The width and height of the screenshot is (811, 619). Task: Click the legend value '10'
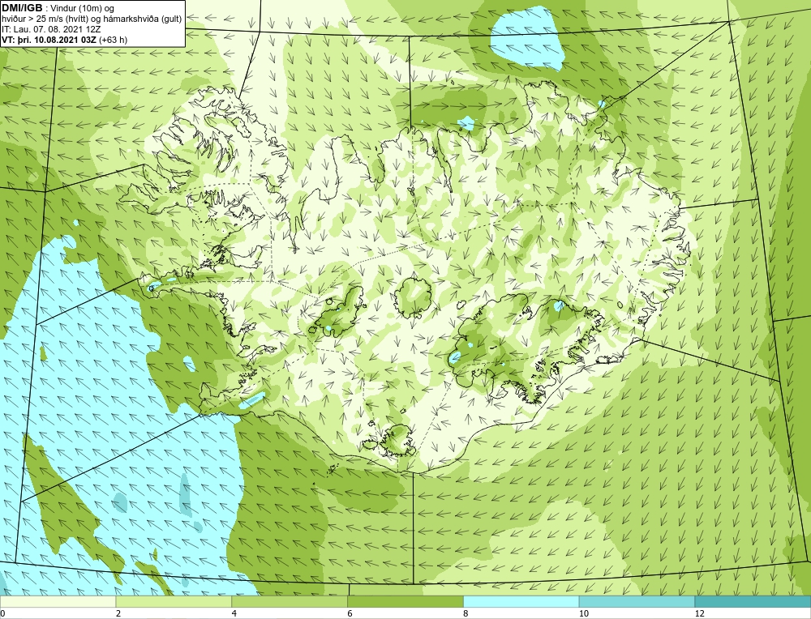click(584, 613)
